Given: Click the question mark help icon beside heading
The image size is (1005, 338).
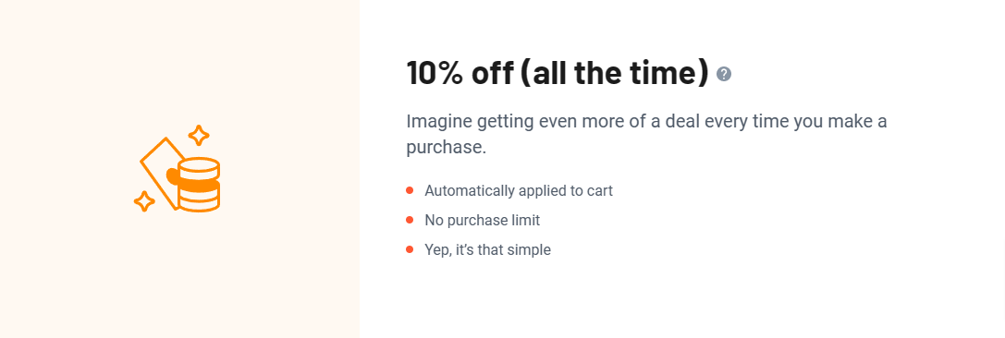Looking at the screenshot, I should click(x=724, y=74).
